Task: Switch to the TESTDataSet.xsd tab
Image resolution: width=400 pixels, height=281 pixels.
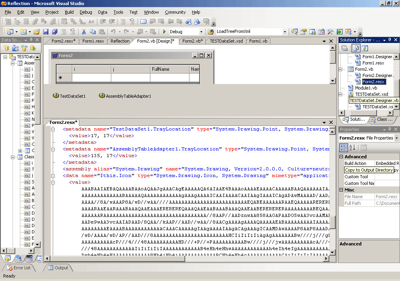Action: pos(226,41)
